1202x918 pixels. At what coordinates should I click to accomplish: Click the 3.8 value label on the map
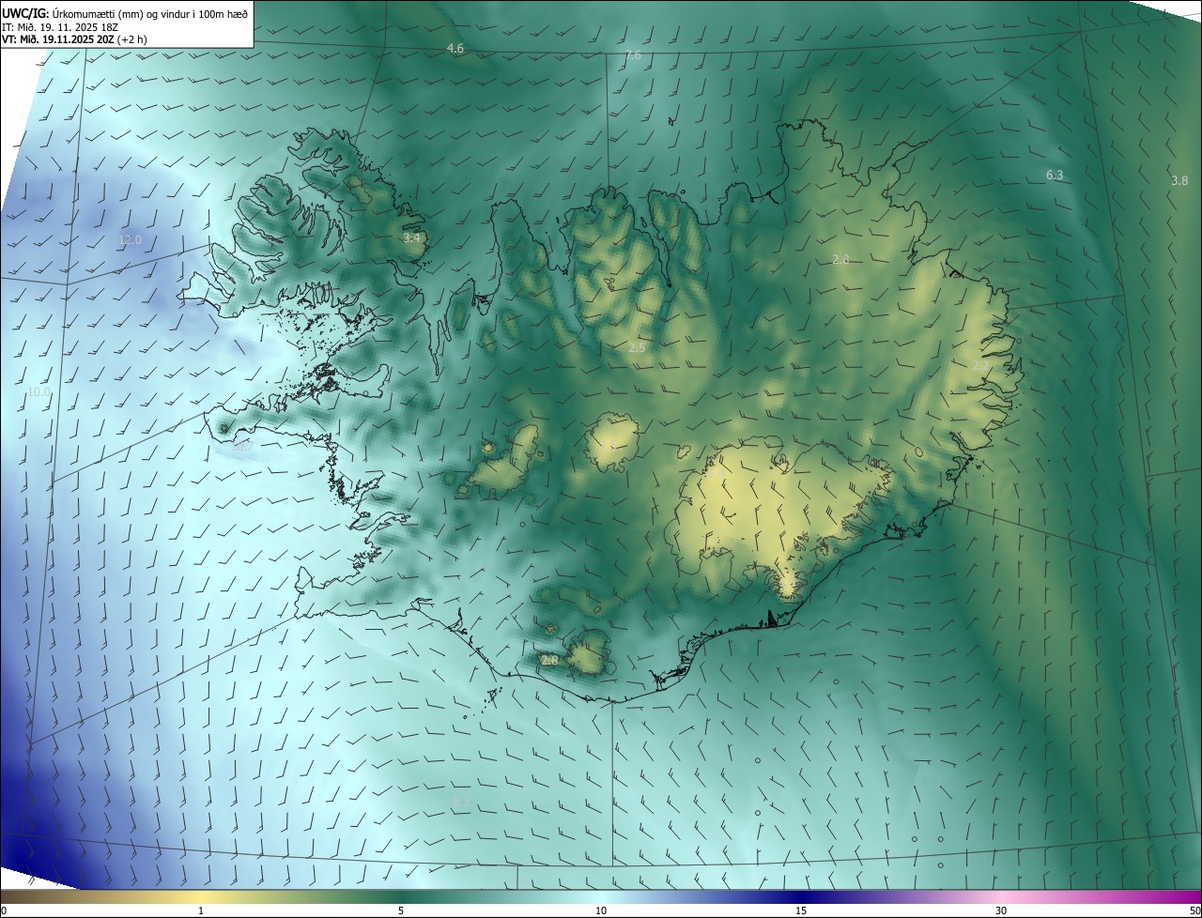[x=1179, y=180]
